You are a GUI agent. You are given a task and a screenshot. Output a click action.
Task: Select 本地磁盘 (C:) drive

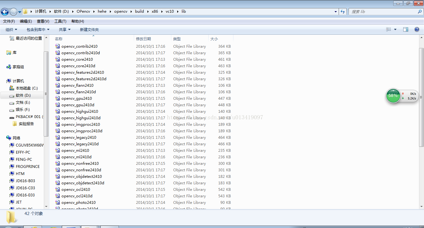(x=23, y=88)
